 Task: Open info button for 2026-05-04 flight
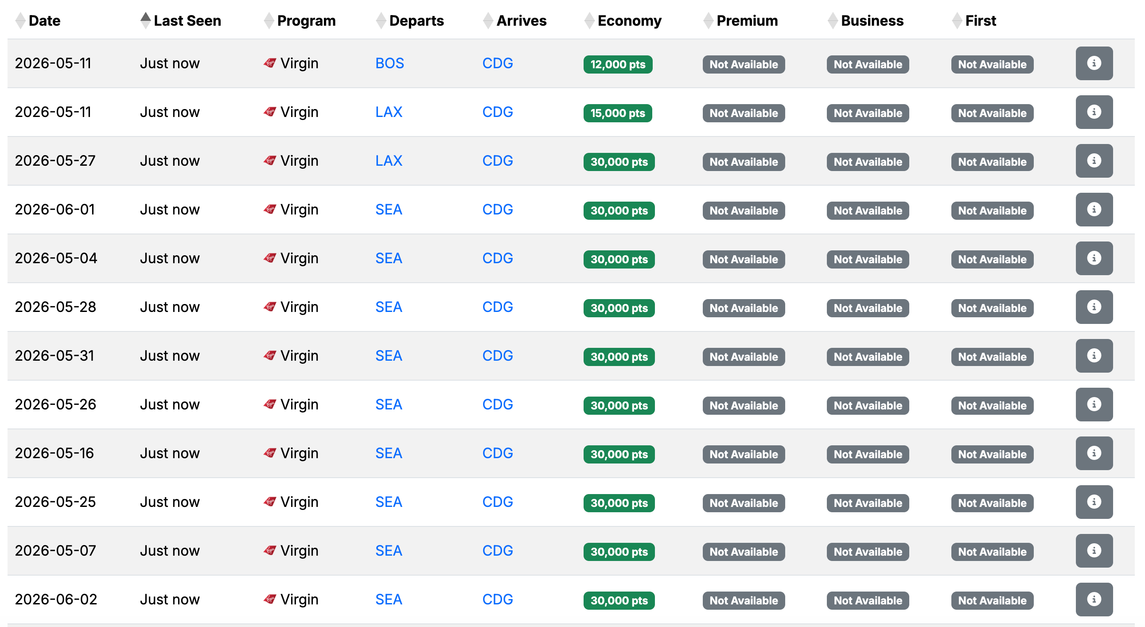tap(1094, 258)
